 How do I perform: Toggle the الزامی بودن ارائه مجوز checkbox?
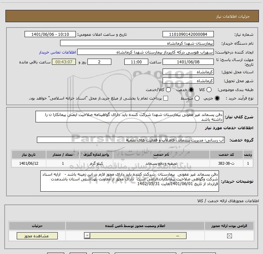click(229, 236)
